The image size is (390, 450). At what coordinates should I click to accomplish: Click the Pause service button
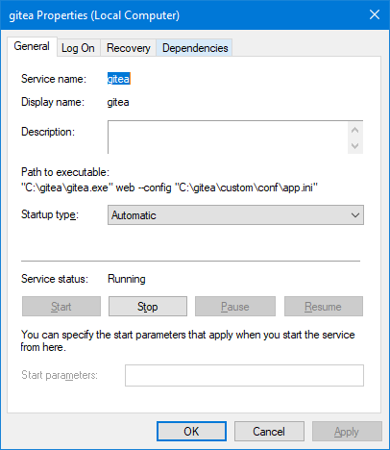point(235,307)
